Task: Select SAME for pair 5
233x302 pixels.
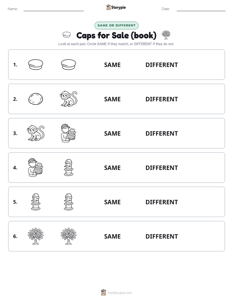Action: tap(112, 202)
